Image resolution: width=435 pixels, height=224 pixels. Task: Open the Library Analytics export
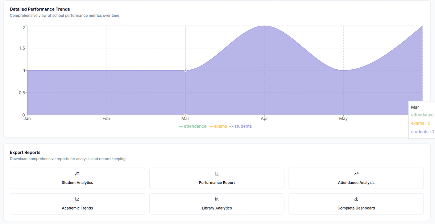[x=216, y=203]
